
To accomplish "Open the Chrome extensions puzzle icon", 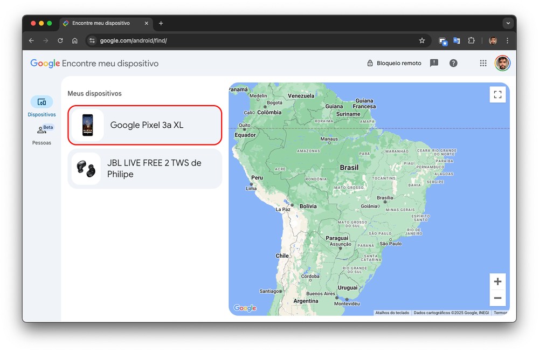I will click(471, 40).
